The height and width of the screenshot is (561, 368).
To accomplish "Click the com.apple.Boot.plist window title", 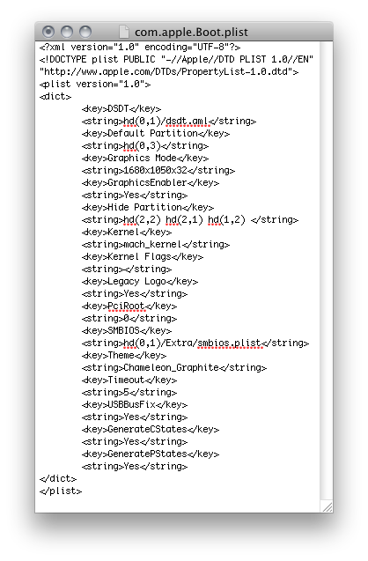I will tap(191, 33).
